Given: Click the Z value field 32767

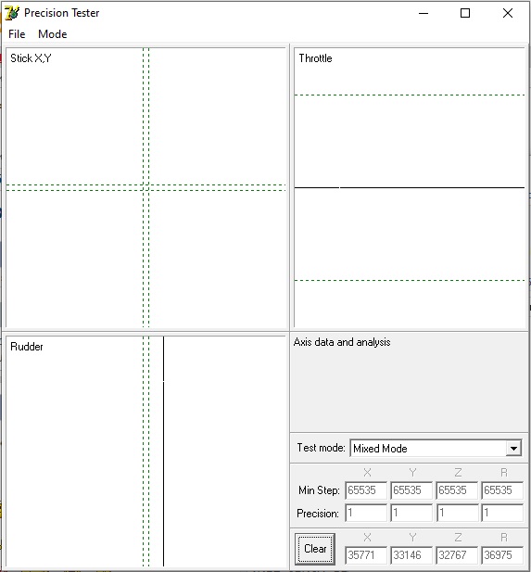Looking at the screenshot, I should (x=457, y=555).
